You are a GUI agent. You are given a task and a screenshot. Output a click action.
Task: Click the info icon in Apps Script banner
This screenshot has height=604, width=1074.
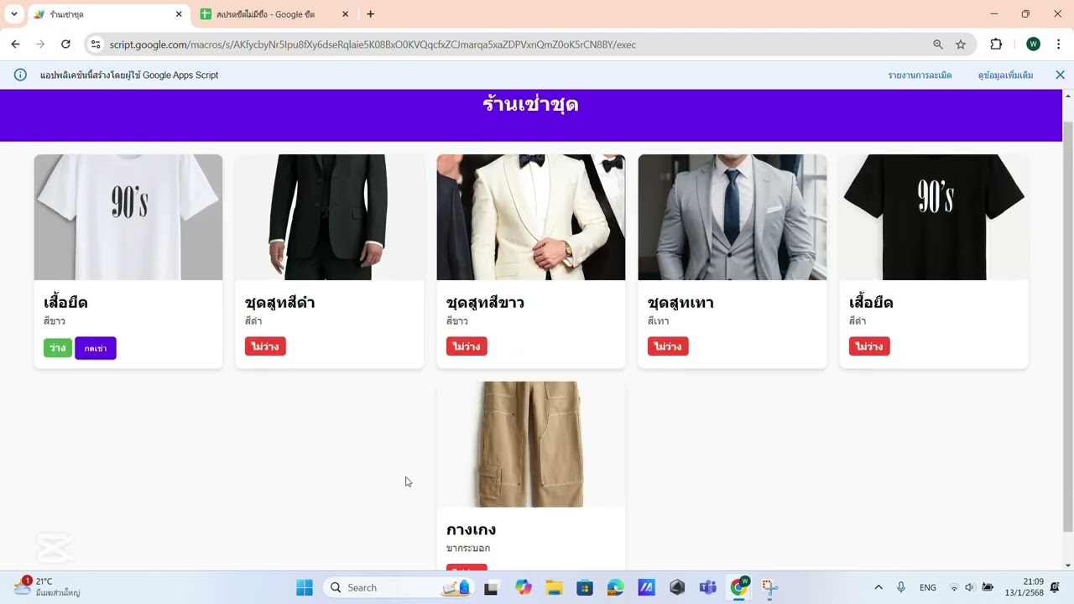pos(21,75)
